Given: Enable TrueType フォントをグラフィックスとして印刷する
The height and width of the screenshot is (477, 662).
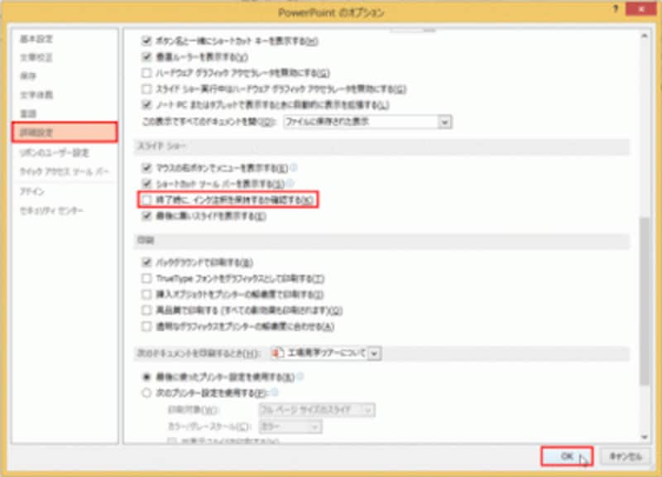Looking at the screenshot, I should pos(146,278).
